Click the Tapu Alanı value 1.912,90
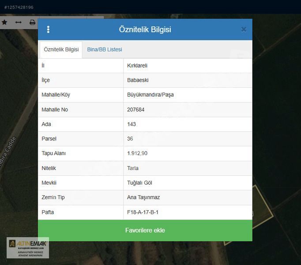This screenshot has height=265, width=301. 137,153
